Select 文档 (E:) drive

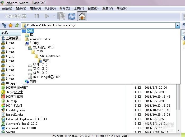pos(40,68)
